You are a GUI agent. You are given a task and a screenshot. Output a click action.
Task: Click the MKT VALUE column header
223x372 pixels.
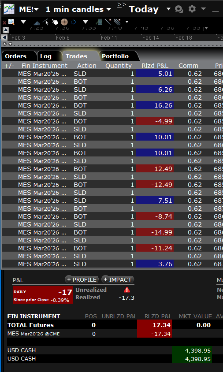[x=195, y=316]
